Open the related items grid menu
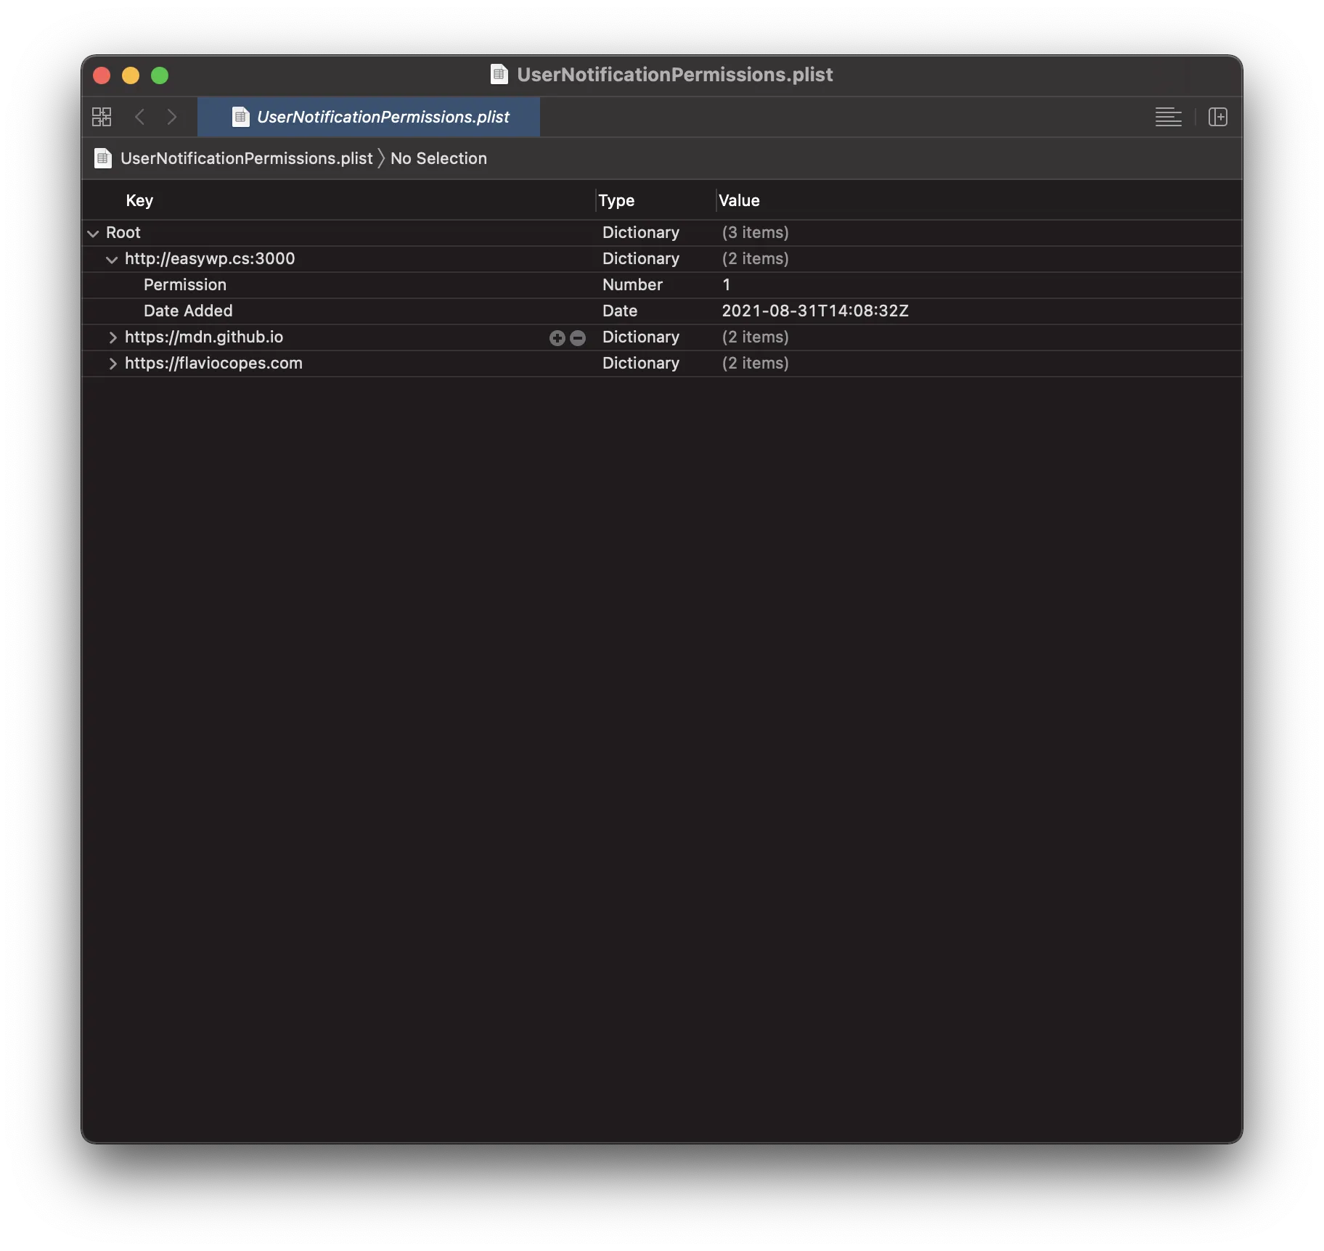Image resolution: width=1324 pixels, height=1251 pixels. pos(102,117)
